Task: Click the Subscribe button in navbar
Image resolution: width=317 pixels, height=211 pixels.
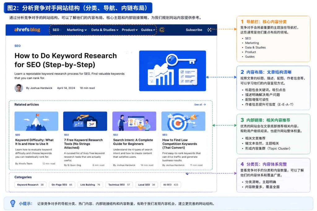Action: [x=194, y=30]
